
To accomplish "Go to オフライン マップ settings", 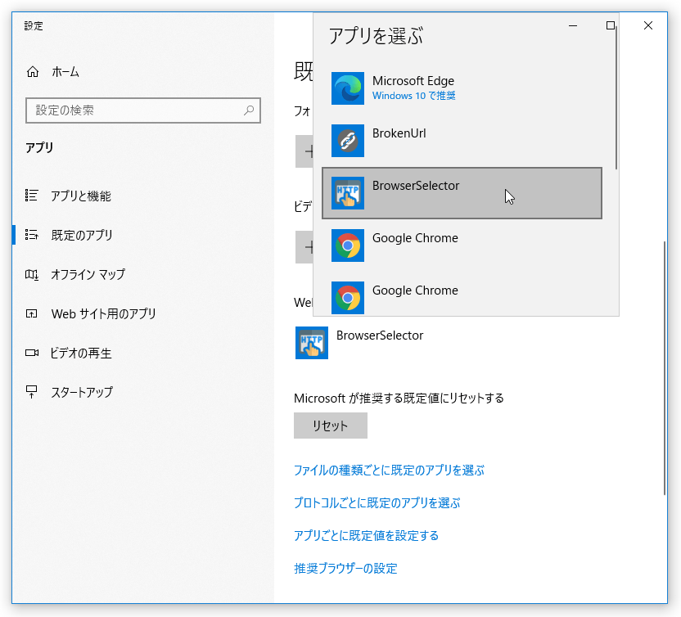I will pyautogui.click(x=88, y=274).
